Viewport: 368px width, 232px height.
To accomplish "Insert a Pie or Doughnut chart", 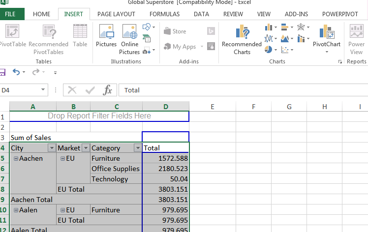I will 269,50.
